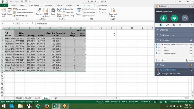Viewport: 194px width, 109px height.
Task: Click View Code
Action: (68, 12)
